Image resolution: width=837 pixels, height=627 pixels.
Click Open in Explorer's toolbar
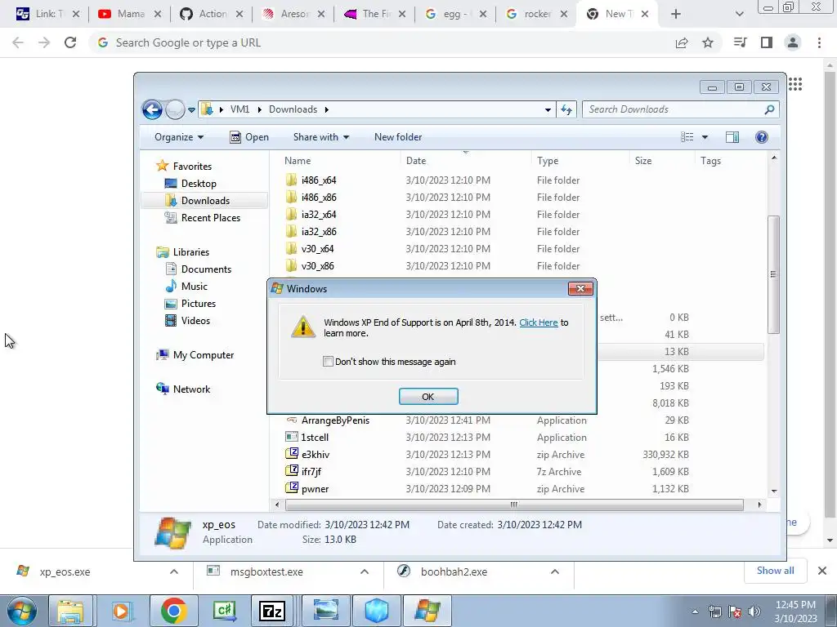point(249,137)
